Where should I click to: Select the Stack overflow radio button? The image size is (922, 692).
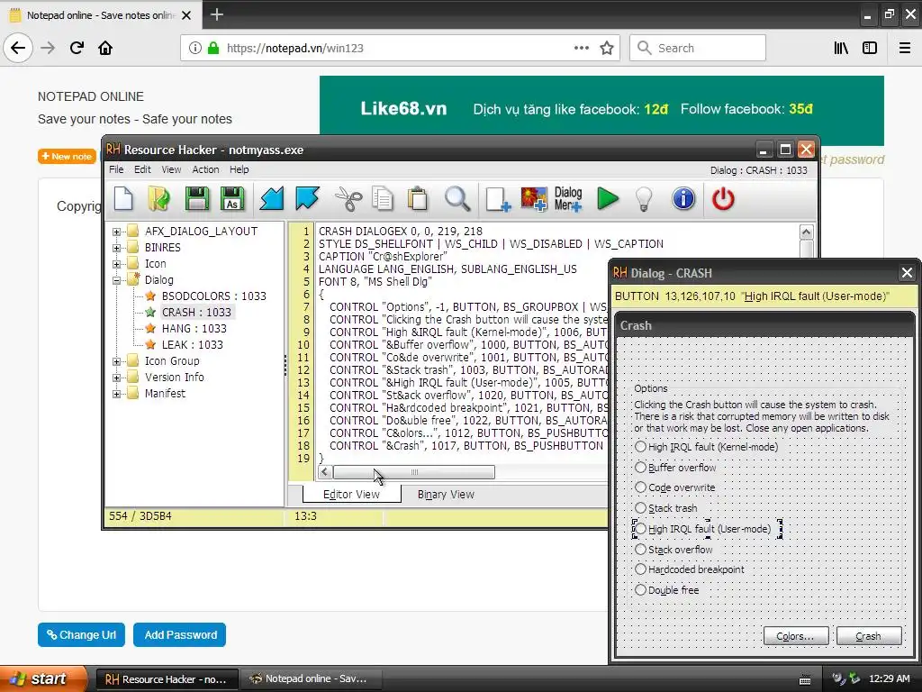640,549
